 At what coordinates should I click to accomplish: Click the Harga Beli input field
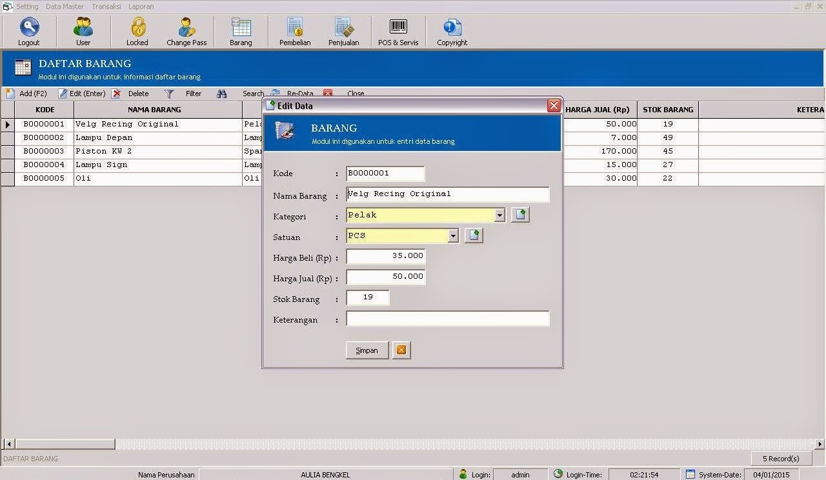coord(385,256)
